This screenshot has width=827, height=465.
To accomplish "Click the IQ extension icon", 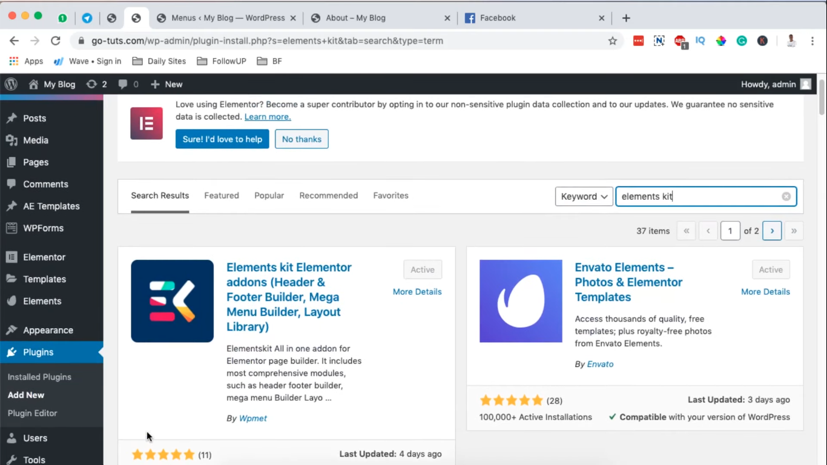I will coord(700,41).
